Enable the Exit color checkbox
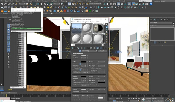The width and height of the screenshot is (175, 102). click(90, 83)
